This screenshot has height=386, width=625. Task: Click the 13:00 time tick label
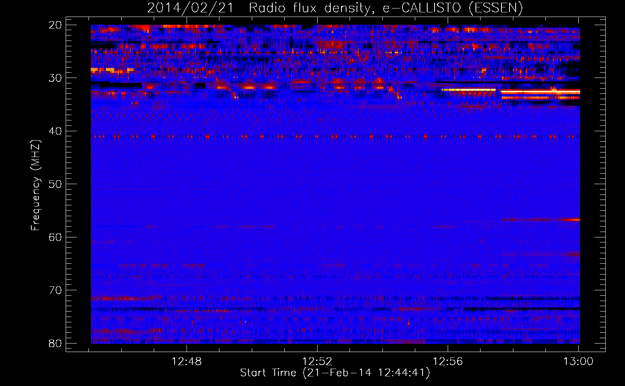click(x=578, y=361)
